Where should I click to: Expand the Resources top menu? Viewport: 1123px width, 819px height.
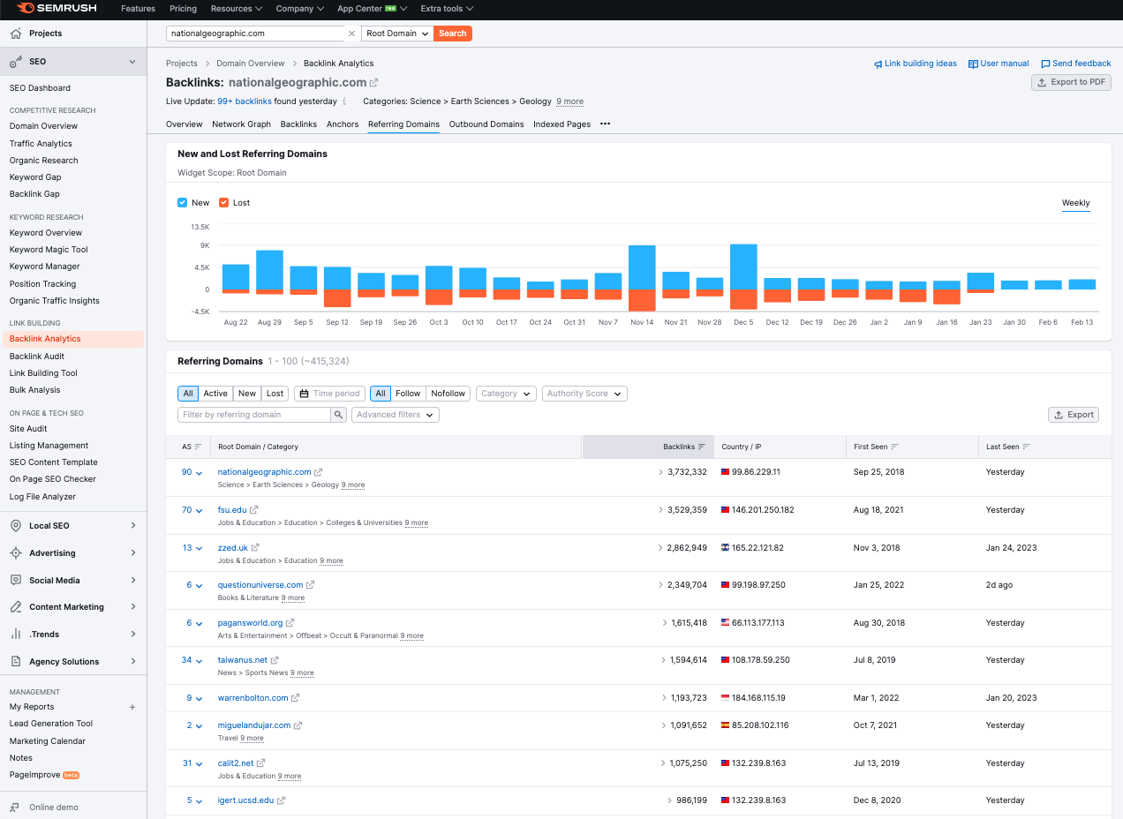point(237,9)
